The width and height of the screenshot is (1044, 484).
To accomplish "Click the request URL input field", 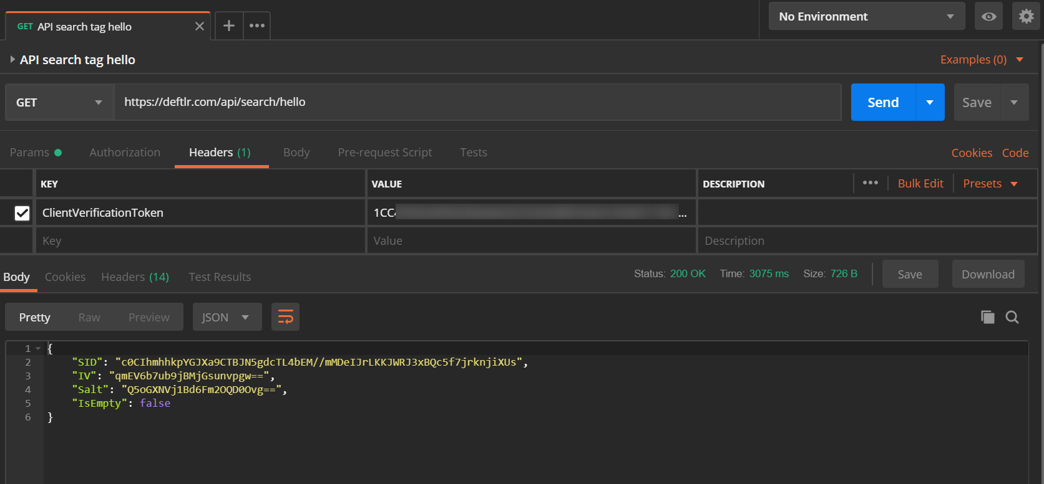I will click(x=477, y=102).
